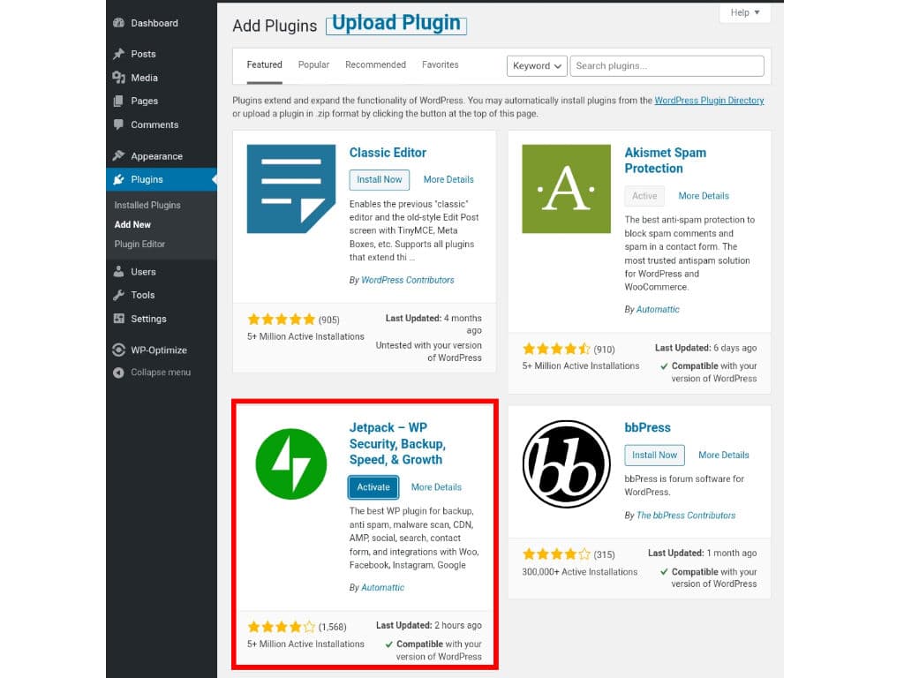
Task: Click the Jetpack plugin title link
Action: click(x=397, y=444)
